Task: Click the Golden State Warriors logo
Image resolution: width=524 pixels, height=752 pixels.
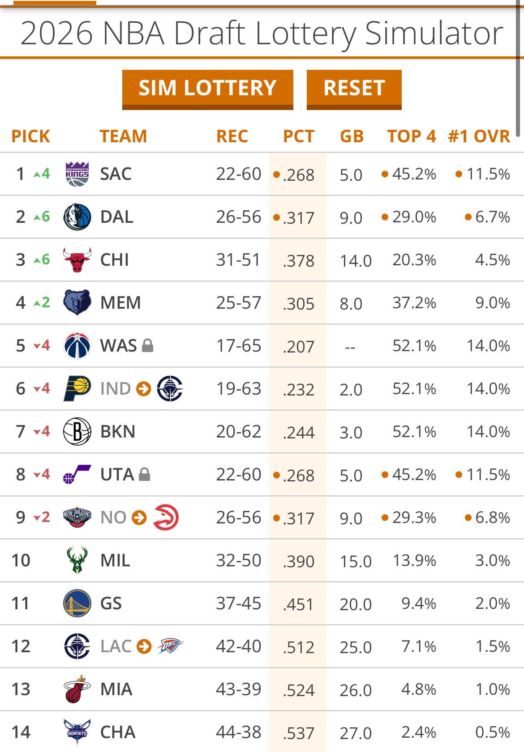Action: coord(77,603)
